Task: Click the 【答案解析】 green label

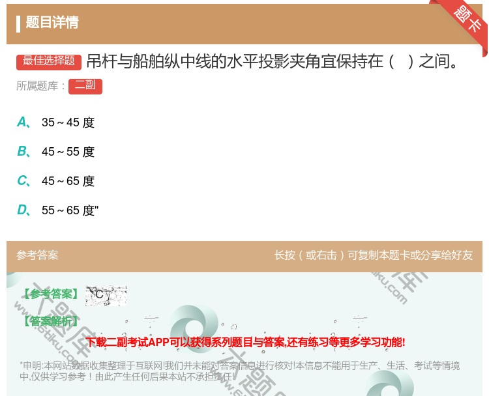Action: (51, 321)
